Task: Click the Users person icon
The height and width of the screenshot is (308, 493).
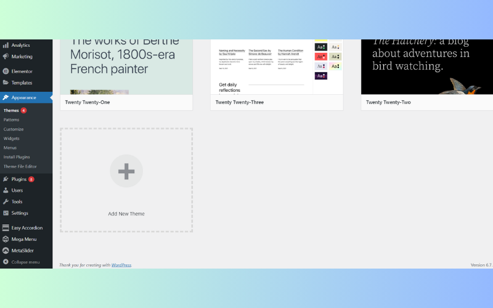Action: click(x=6, y=190)
